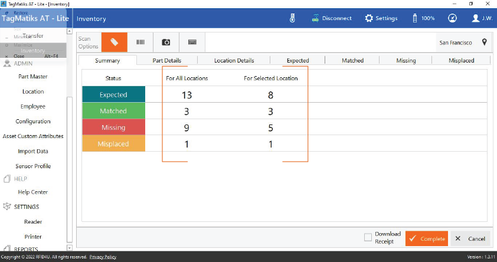This screenshot has height=262, width=497.
Task: Click the thermometer sensor icon
Action: pos(292,18)
